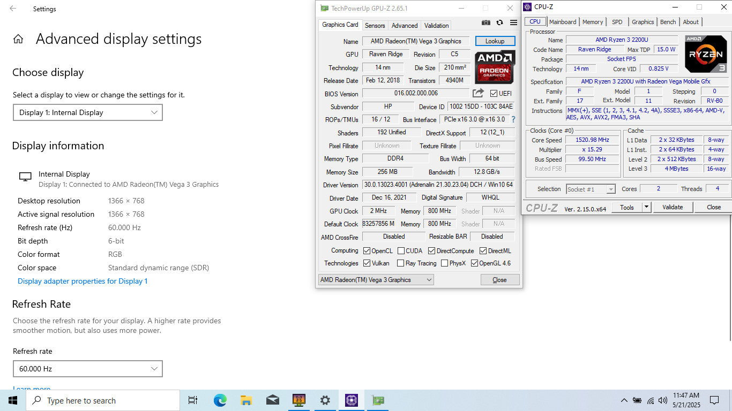Click the home icon in Settings
Image resolution: width=732 pixels, height=411 pixels.
18,39
